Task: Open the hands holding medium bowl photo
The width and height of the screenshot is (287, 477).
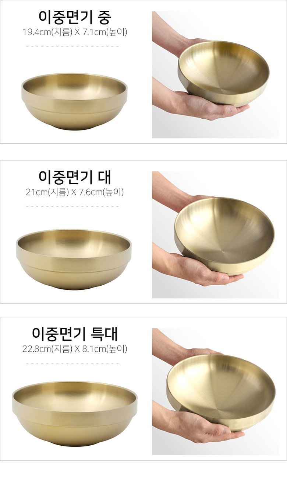Action: coord(216,75)
